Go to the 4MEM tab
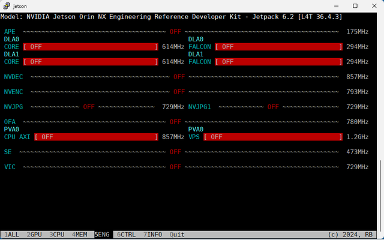384x240 pixels. point(80,235)
